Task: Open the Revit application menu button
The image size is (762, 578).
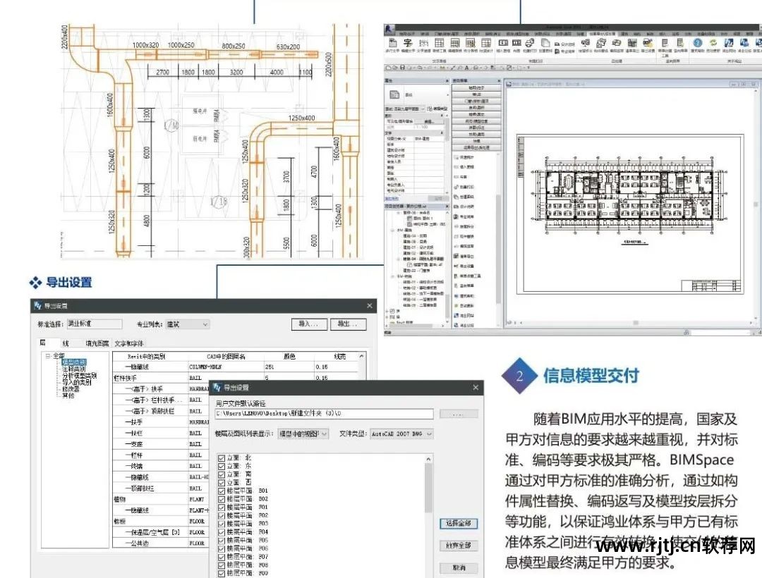Action: click(x=389, y=30)
